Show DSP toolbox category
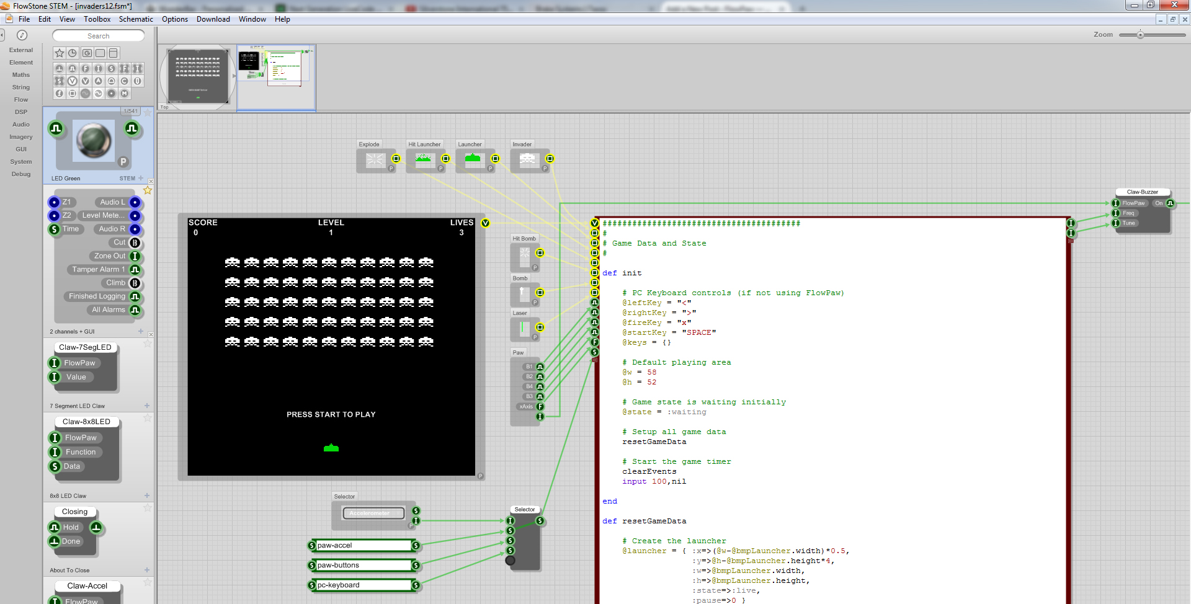Screen dimensions: 1191x604 (21, 112)
